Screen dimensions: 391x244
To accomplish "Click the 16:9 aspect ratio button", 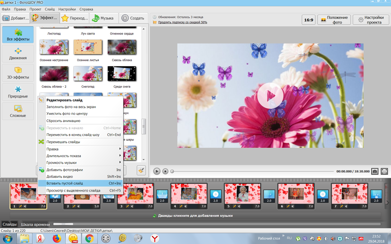I will coord(309,20).
